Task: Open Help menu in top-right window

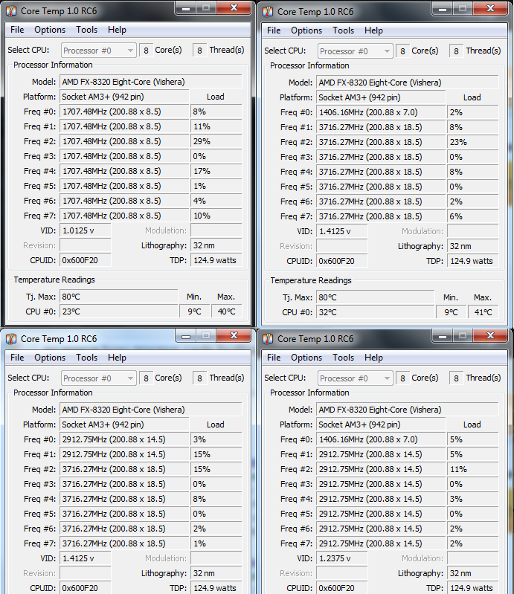Action: click(373, 30)
